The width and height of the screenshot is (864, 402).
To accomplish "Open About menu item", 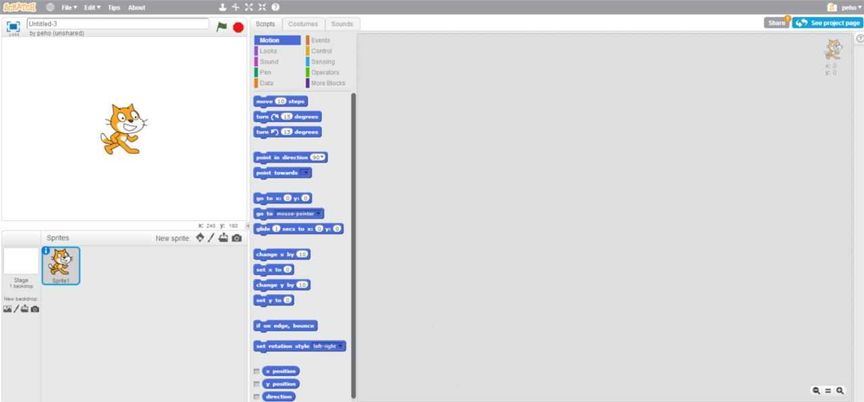I will coord(136,7).
